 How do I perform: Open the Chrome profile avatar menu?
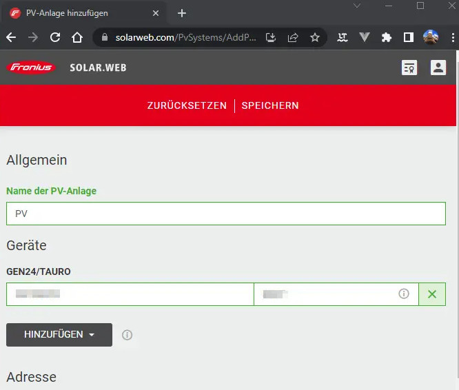431,38
